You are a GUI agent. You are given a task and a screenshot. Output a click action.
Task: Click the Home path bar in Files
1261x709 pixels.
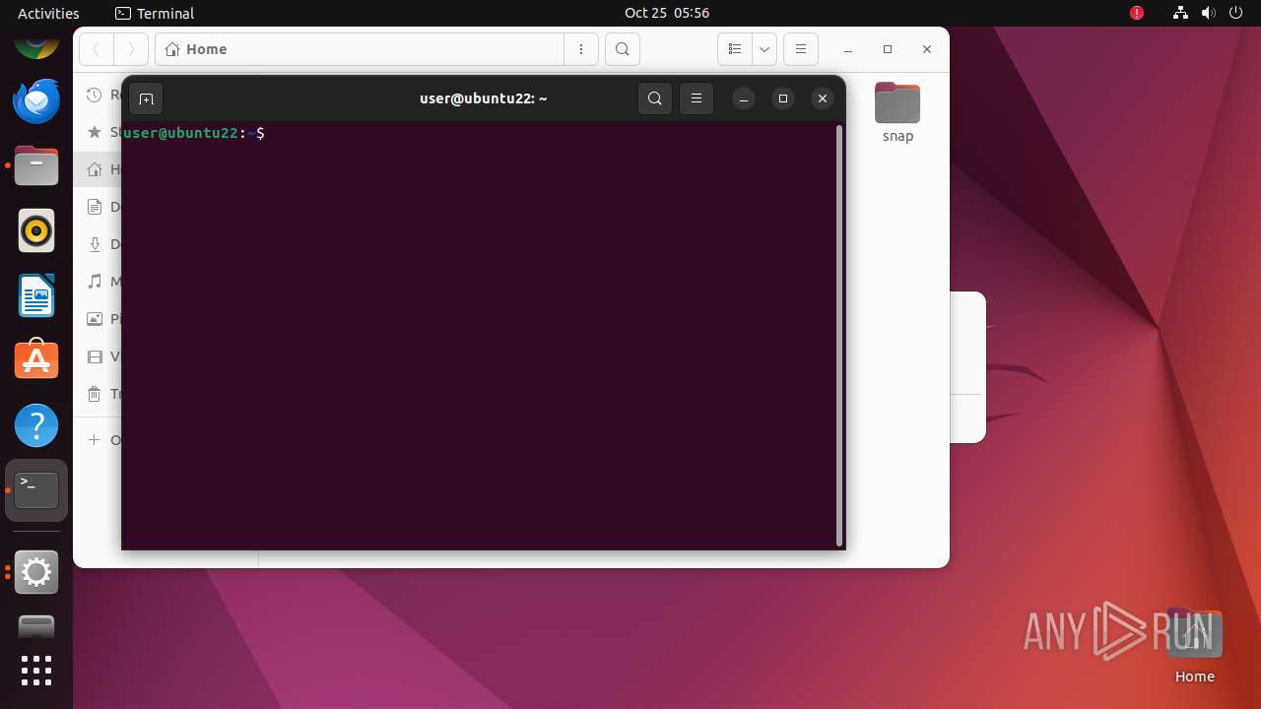360,49
